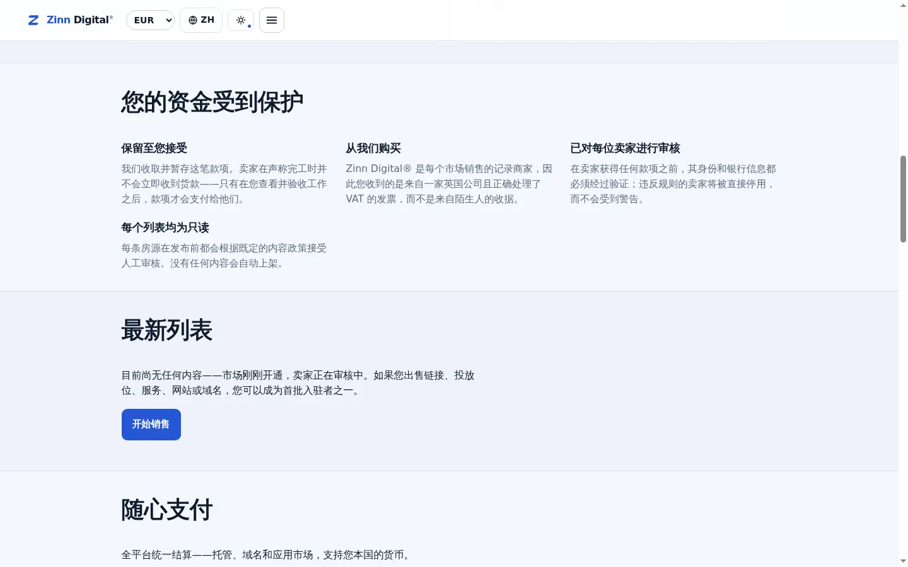Image resolution: width=908 pixels, height=567 pixels.
Task: Click the Zinn Digital logo icon
Action: 33,20
